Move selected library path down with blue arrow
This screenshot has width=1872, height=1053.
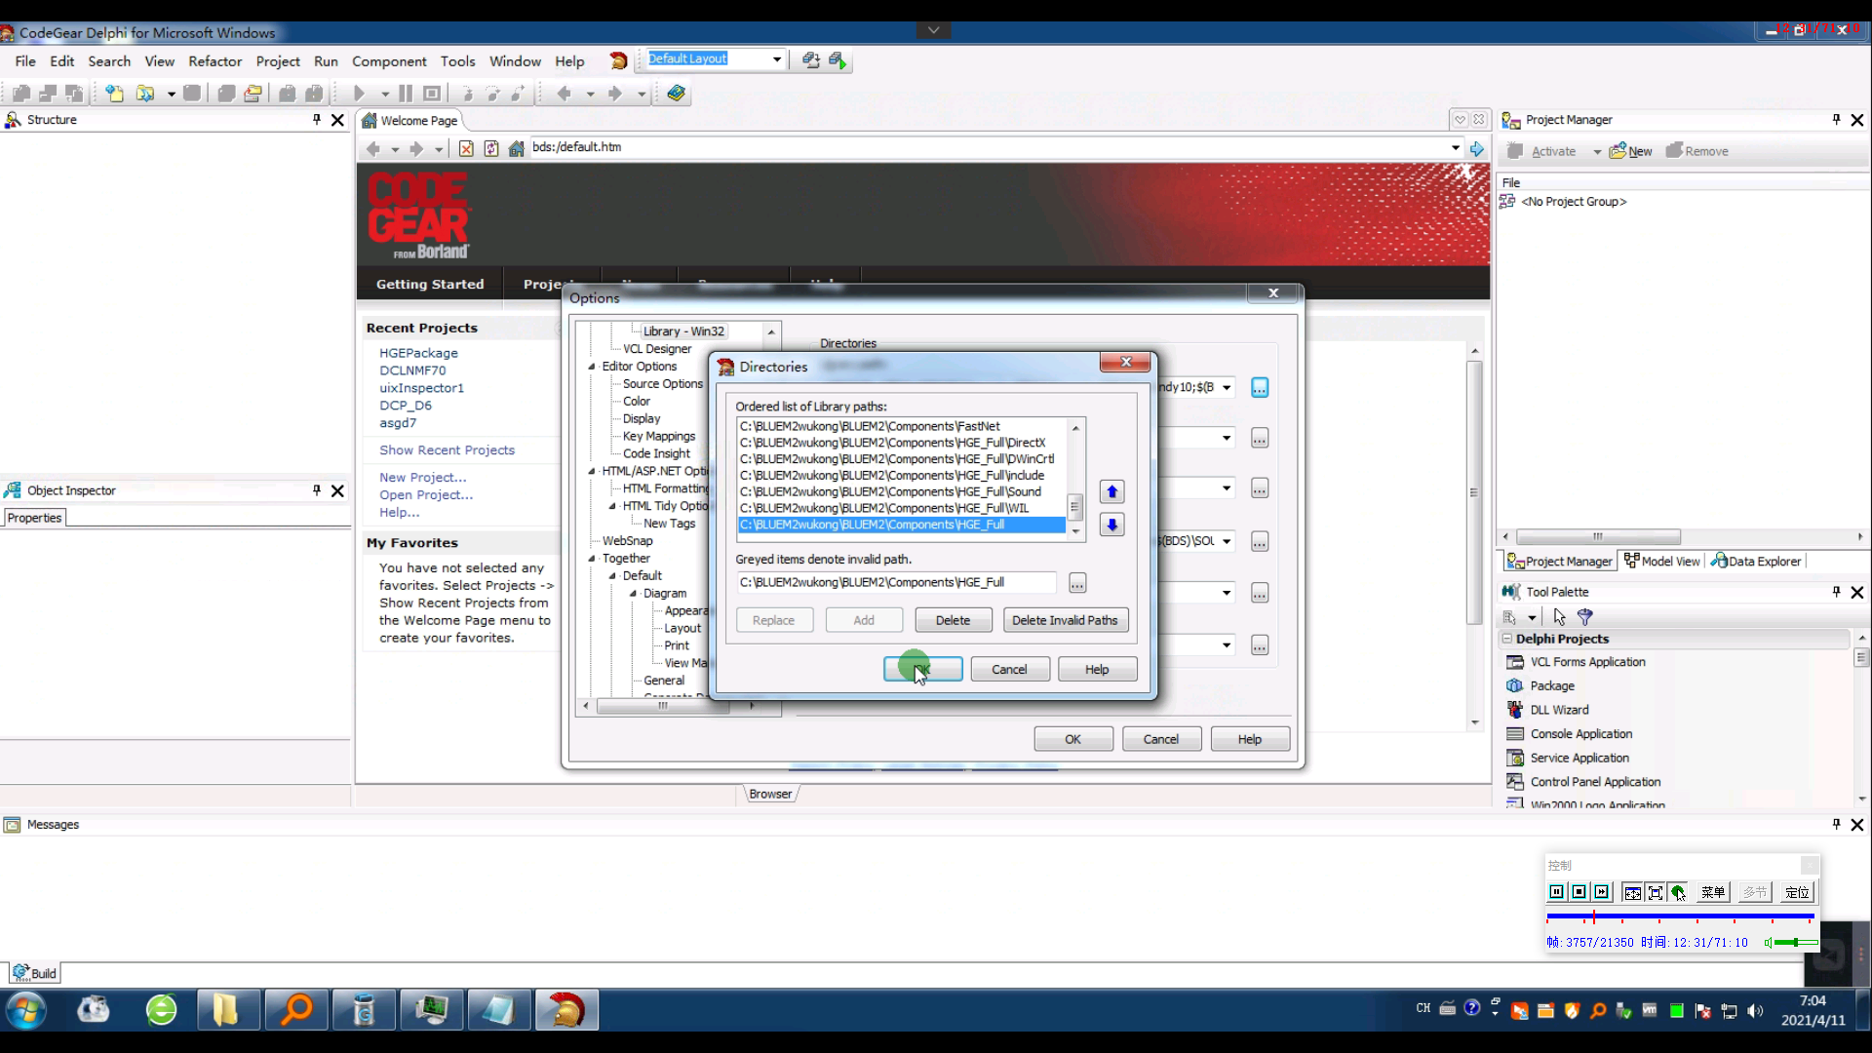click(1111, 525)
